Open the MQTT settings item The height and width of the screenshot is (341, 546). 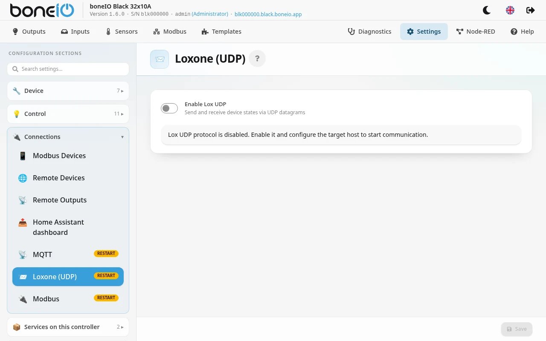pyautogui.click(x=68, y=254)
